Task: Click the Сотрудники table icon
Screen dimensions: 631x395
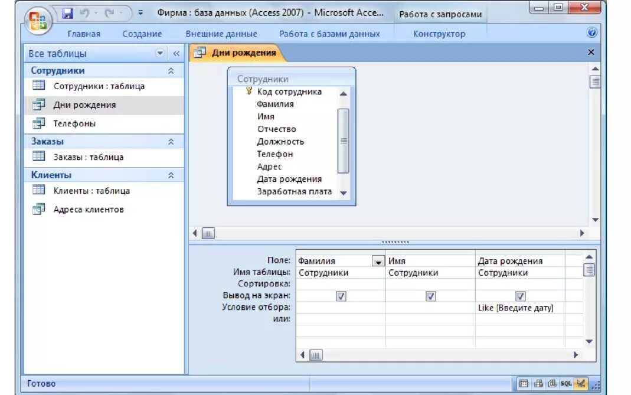Action: pyautogui.click(x=38, y=85)
